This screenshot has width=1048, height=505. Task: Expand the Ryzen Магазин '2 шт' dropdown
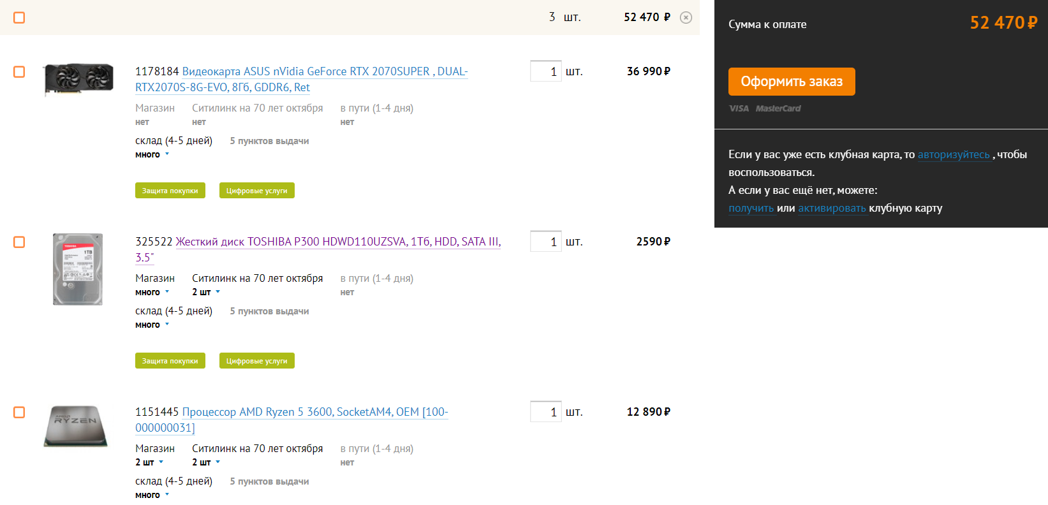point(150,462)
